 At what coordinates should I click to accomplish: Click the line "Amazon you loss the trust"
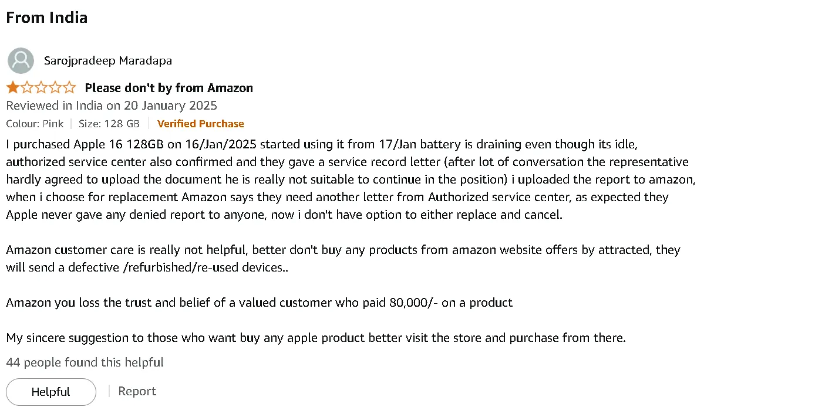tap(260, 303)
